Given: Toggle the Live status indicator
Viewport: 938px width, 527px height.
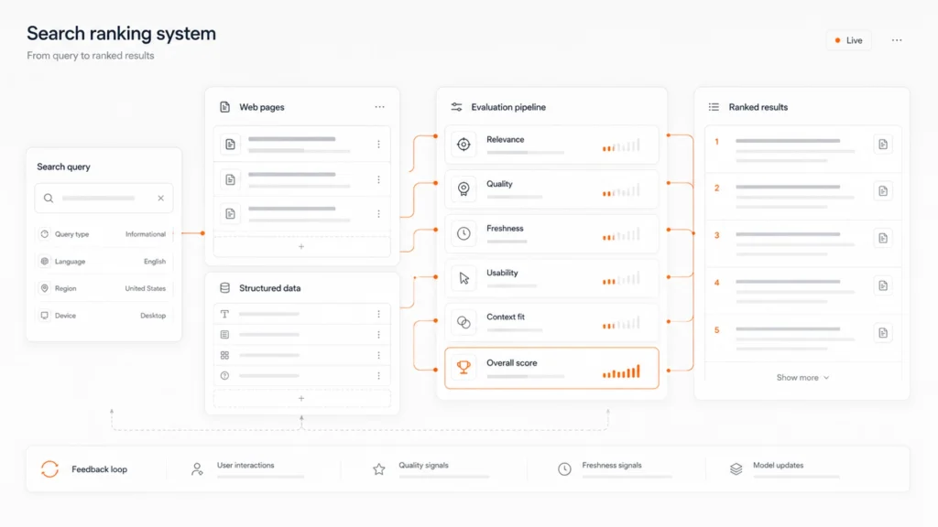Looking at the screenshot, I should click(x=849, y=40).
